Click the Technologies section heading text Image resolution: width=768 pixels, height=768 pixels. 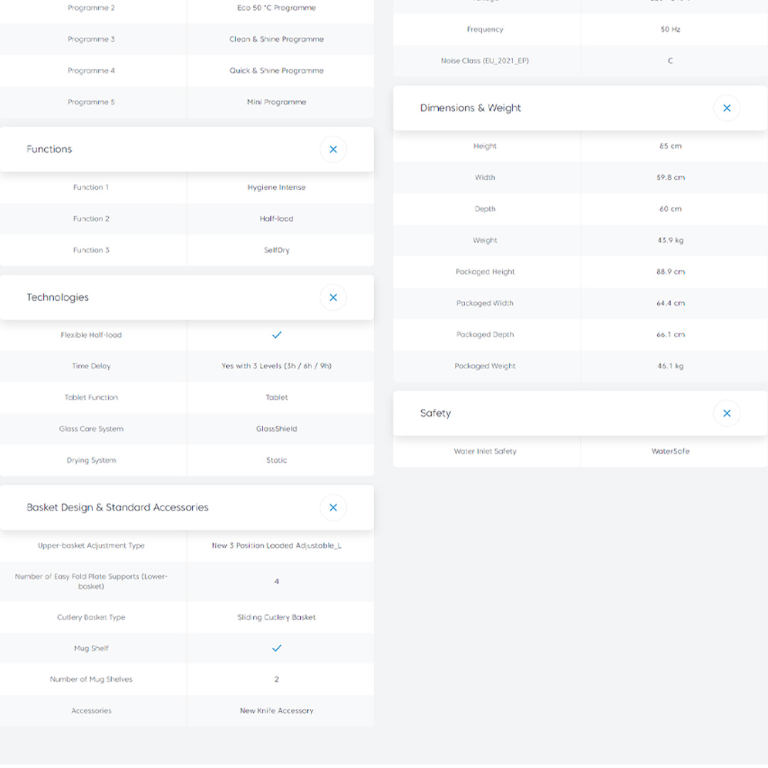click(x=58, y=297)
